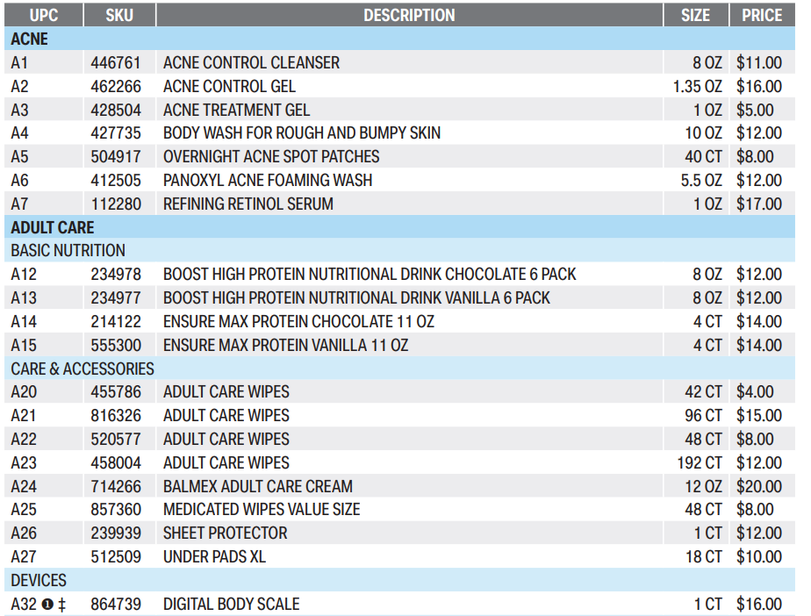811x616 pixels.
Task: Select the BALMEX ADULT CARE CREAM item
Action: (x=258, y=486)
